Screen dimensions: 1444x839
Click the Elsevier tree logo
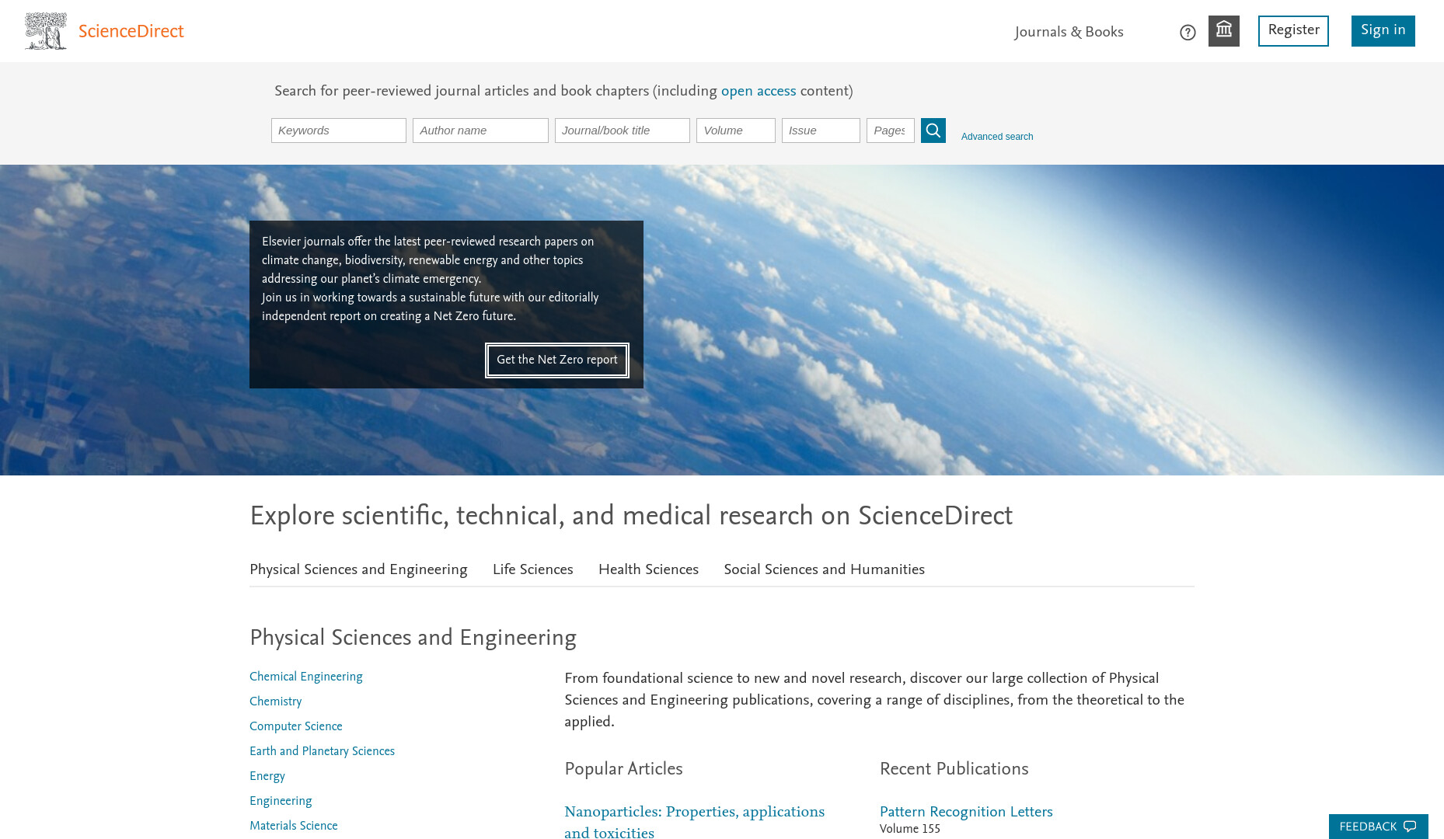point(46,31)
